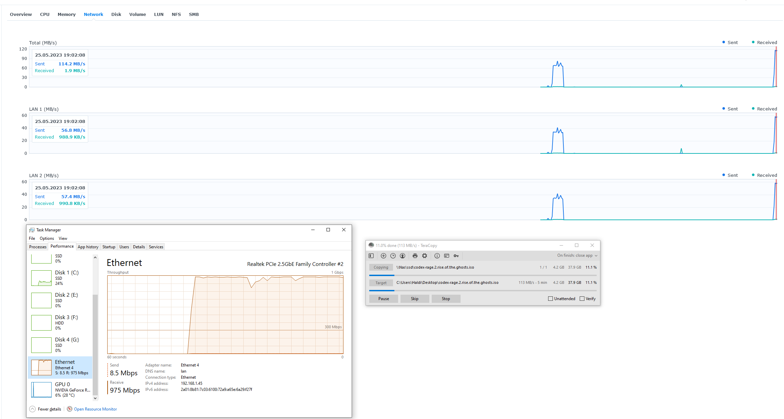Open the TeraCopy history clock icon
The height and width of the screenshot is (419, 784).
393,256
